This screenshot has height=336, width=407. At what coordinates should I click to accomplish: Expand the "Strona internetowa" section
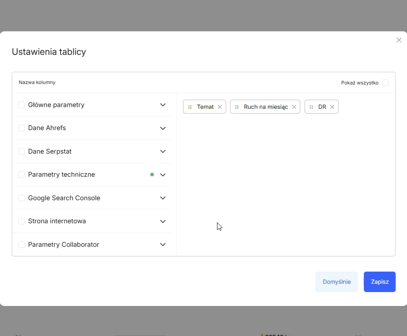click(x=163, y=221)
